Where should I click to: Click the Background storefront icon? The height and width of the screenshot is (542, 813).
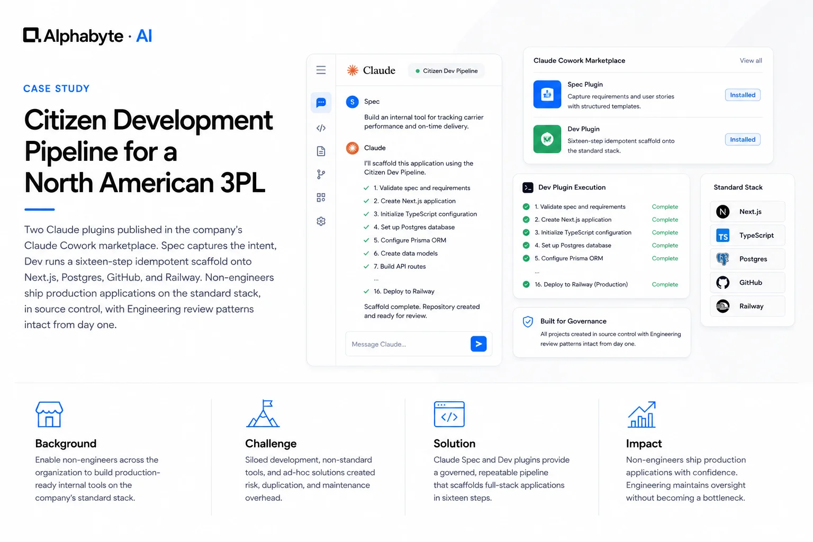(x=49, y=414)
